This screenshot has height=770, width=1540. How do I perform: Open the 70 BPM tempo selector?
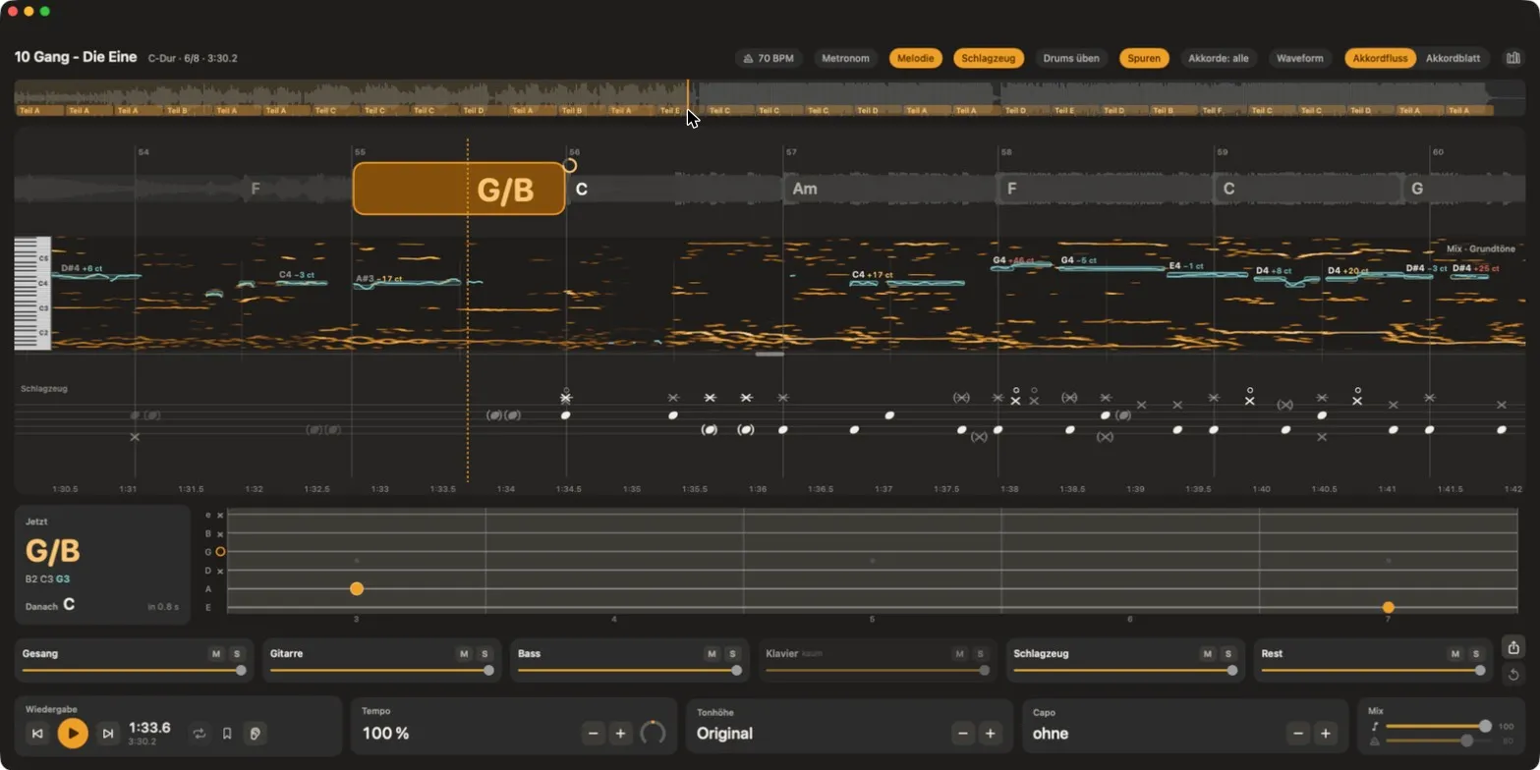(x=769, y=58)
